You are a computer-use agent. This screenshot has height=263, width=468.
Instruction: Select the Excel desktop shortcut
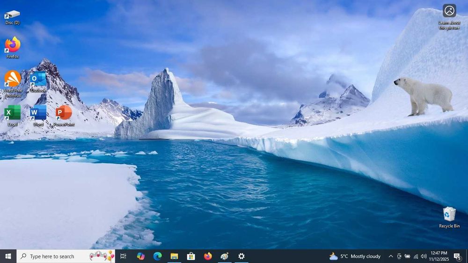[x=13, y=116]
